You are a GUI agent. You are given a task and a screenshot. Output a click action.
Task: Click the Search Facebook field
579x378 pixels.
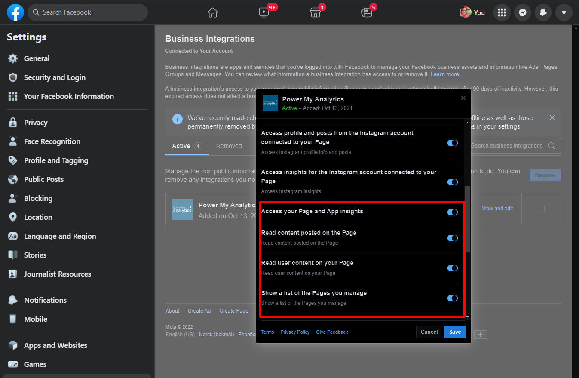coord(88,12)
